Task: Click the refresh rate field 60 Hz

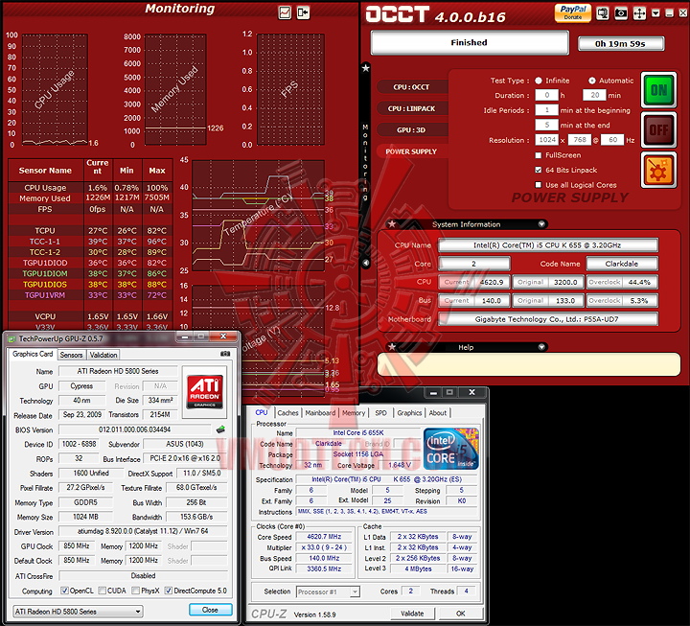Action: 613,140
